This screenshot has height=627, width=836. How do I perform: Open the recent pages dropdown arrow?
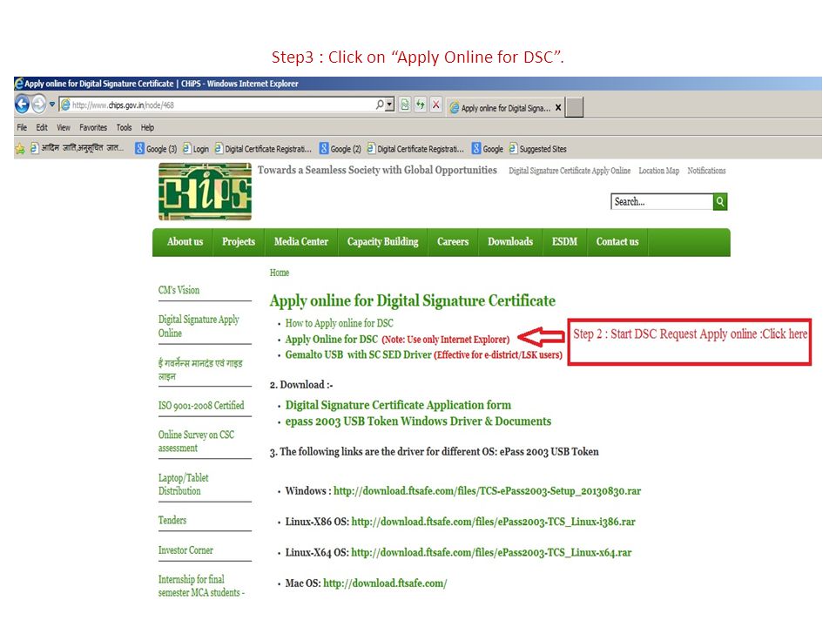[52, 104]
